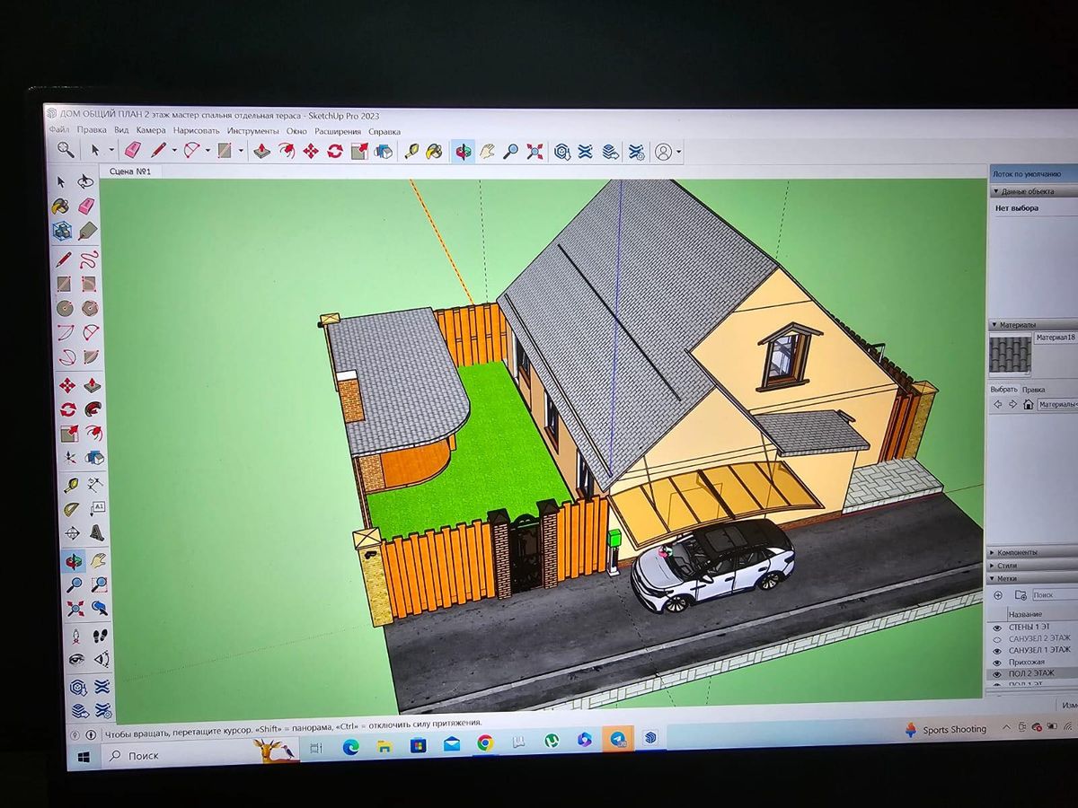Select the Walk tool (footprints) in left toolbar
This screenshot has height=808, width=1078.
101,635
